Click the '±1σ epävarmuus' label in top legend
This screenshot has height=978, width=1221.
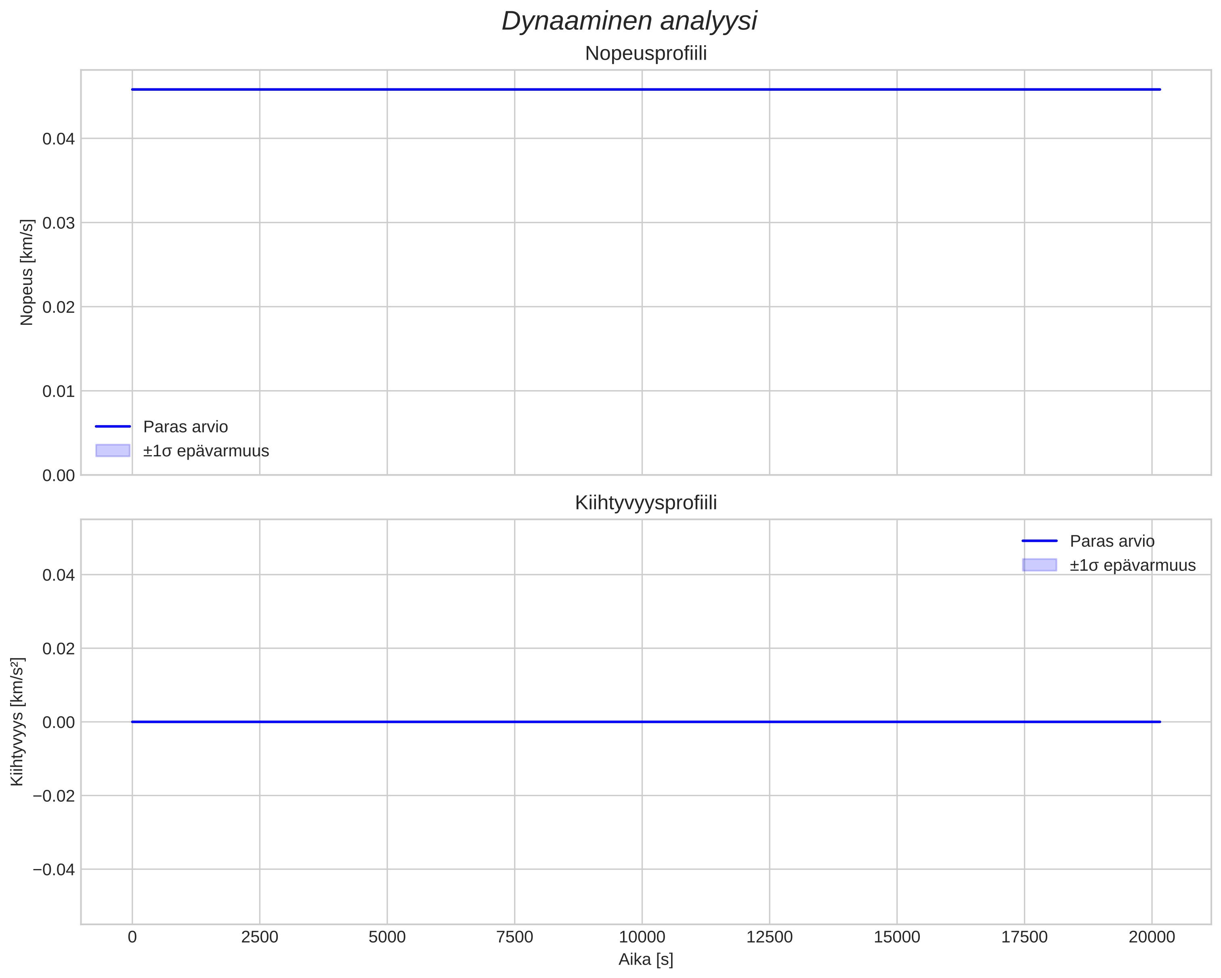point(206,451)
